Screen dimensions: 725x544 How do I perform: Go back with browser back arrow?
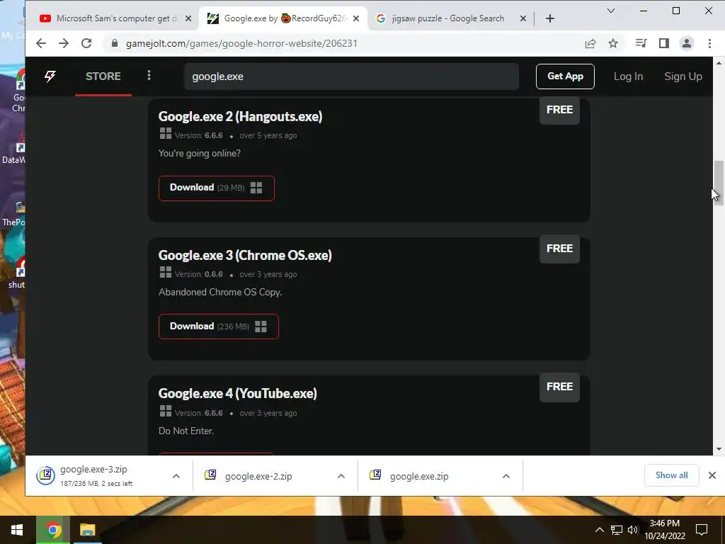tap(41, 43)
